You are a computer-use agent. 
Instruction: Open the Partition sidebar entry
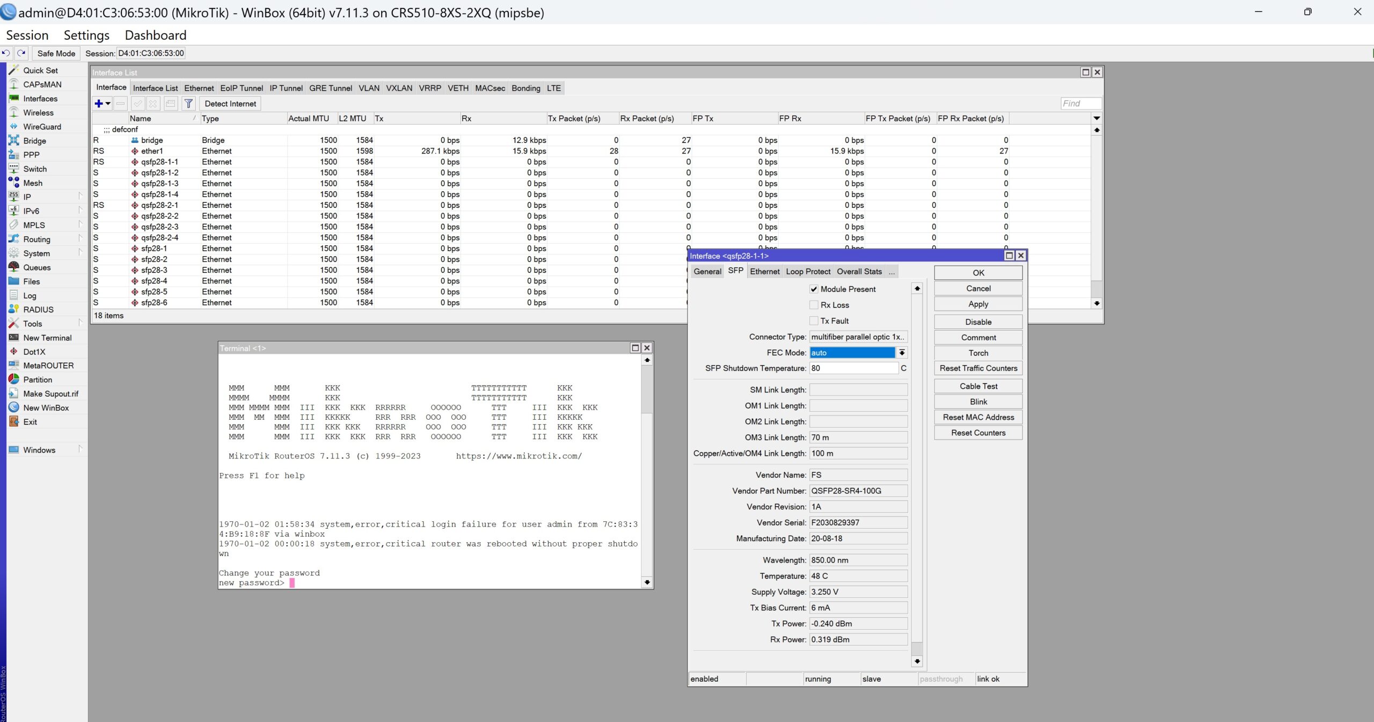[x=38, y=380]
